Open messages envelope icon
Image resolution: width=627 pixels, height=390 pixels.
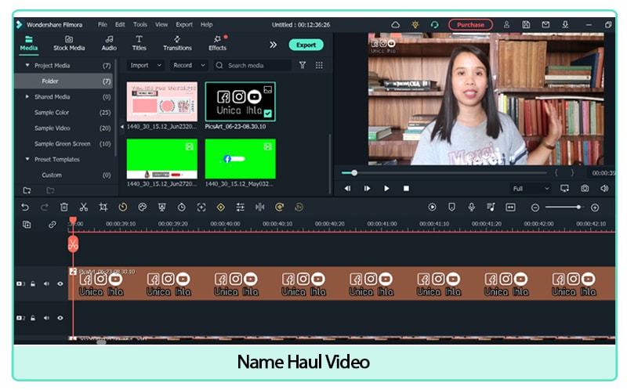point(545,25)
